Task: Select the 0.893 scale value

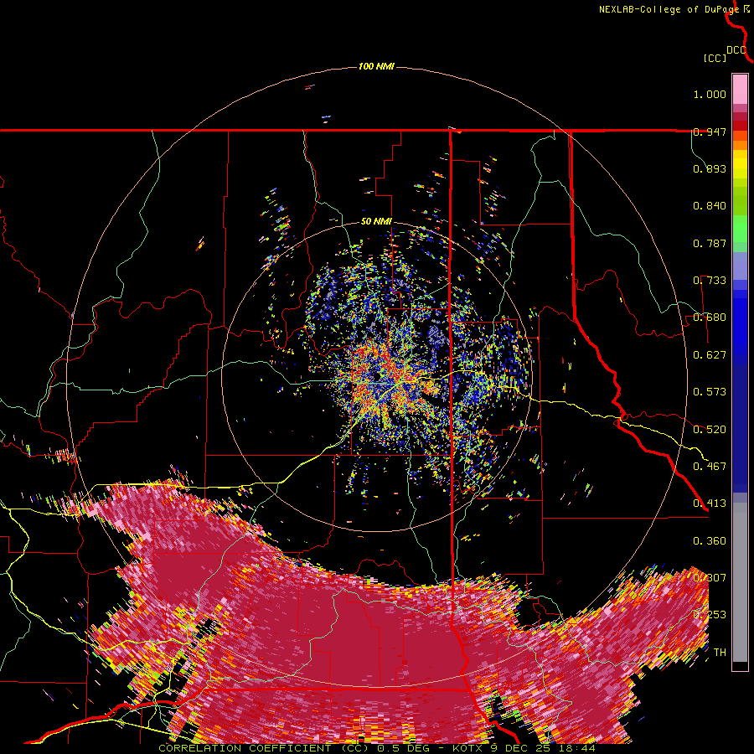Action: point(710,168)
